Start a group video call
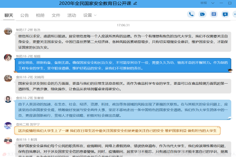Viewport: 236px width, 157px height. point(203,14)
